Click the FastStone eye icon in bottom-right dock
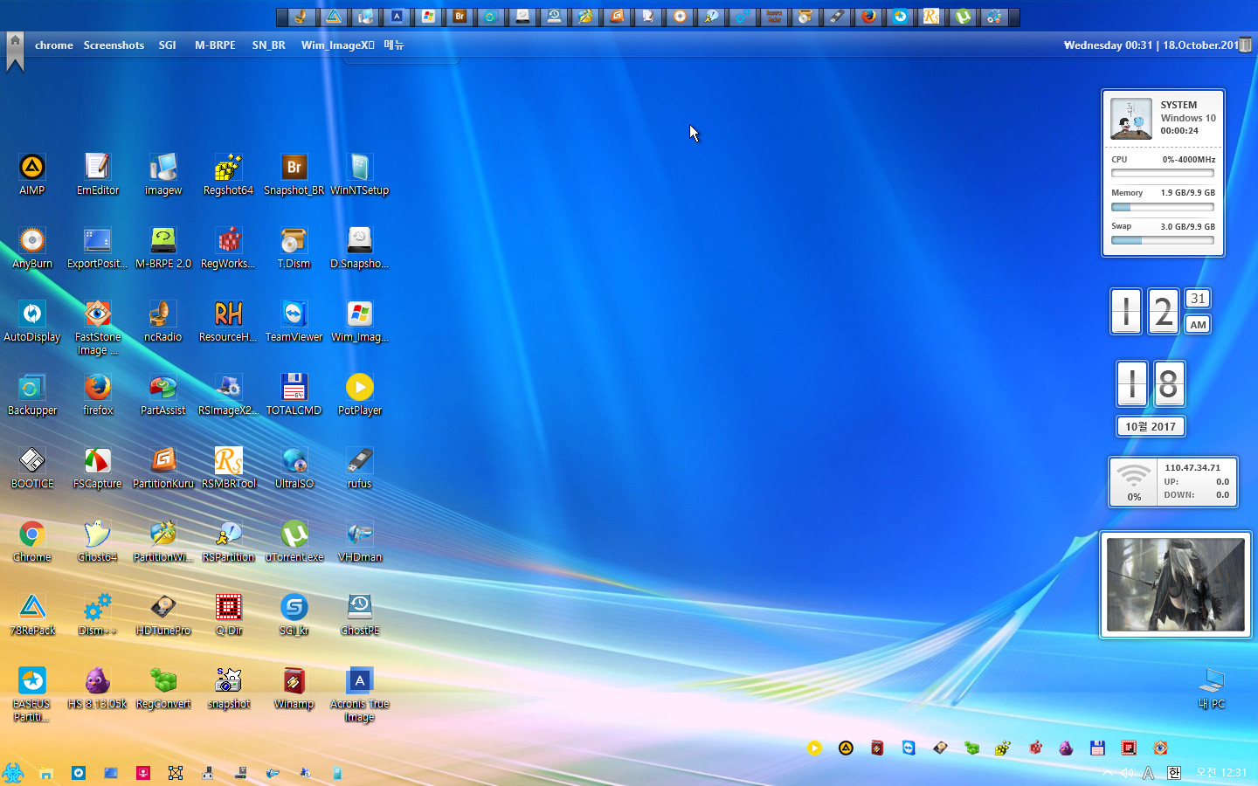The image size is (1258, 786). (1160, 748)
